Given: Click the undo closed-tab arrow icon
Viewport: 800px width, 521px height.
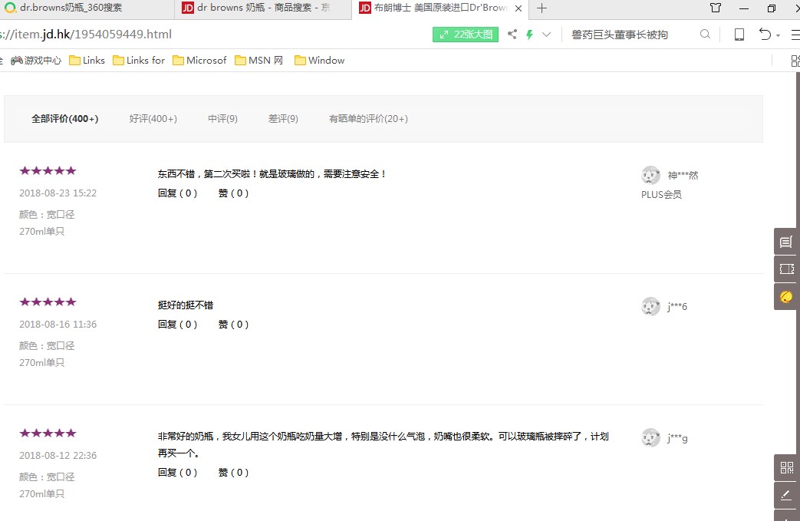Looking at the screenshot, I should coord(764,35).
